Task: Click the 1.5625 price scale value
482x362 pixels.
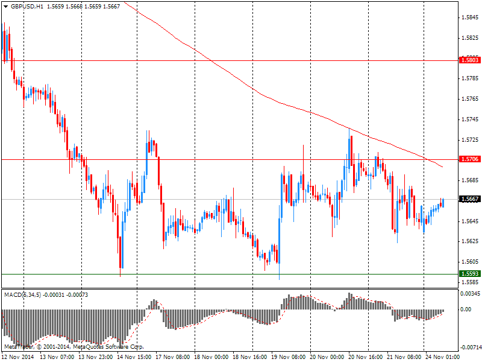Action: pos(470,241)
